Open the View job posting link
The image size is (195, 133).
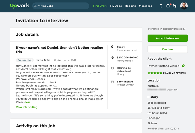click(27, 107)
